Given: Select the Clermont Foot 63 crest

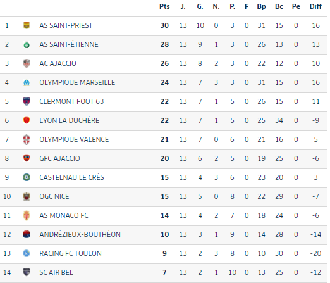Looking at the screenshot, I should point(27,101).
